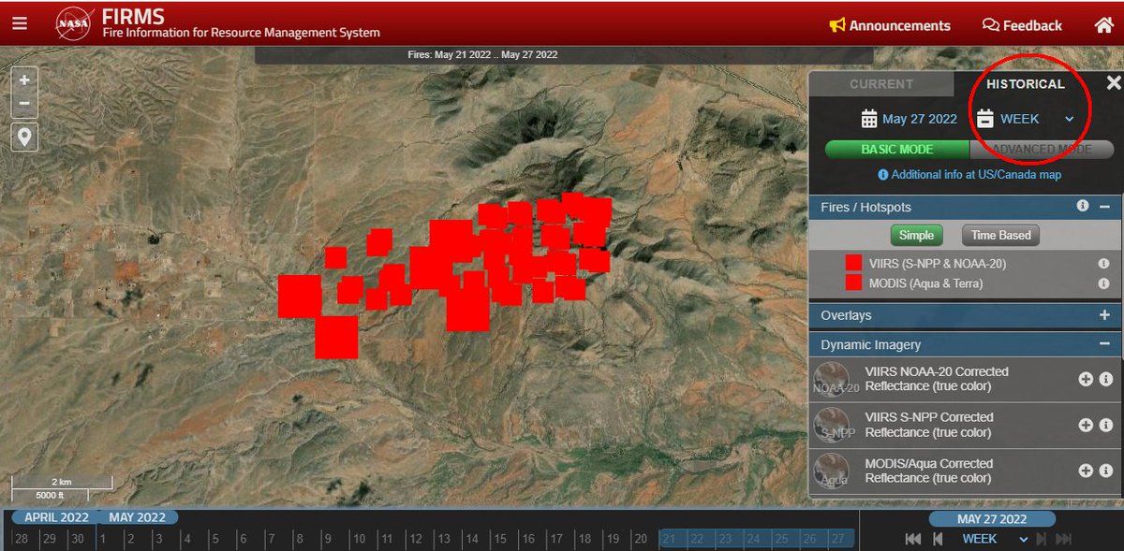Zoom in on the map

(24, 79)
